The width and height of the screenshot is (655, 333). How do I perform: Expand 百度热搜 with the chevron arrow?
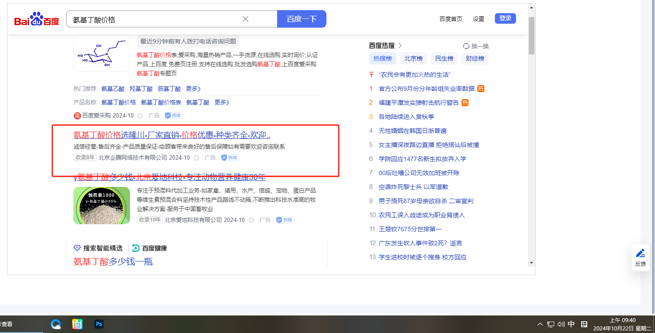coord(400,46)
